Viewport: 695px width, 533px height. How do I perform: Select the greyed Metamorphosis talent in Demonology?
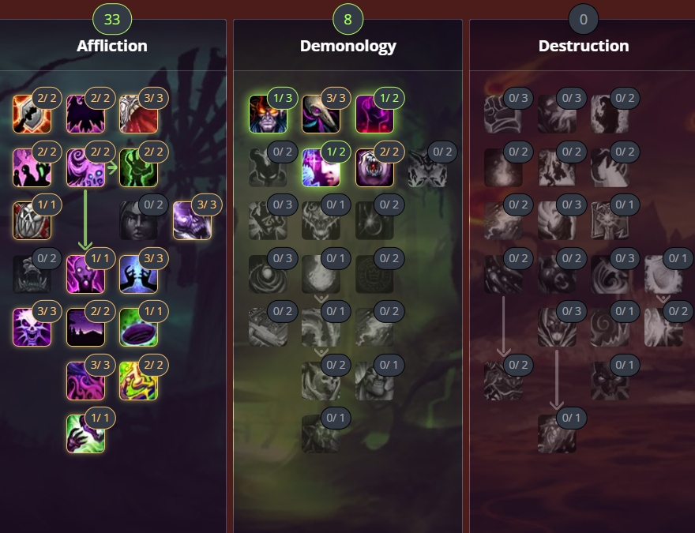pyautogui.click(x=321, y=434)
